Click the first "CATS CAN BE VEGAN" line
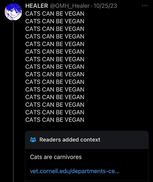The image size is (153, 182). click(55, 13)
